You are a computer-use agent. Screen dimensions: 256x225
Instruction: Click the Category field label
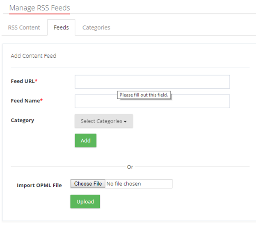click(22, 120)
